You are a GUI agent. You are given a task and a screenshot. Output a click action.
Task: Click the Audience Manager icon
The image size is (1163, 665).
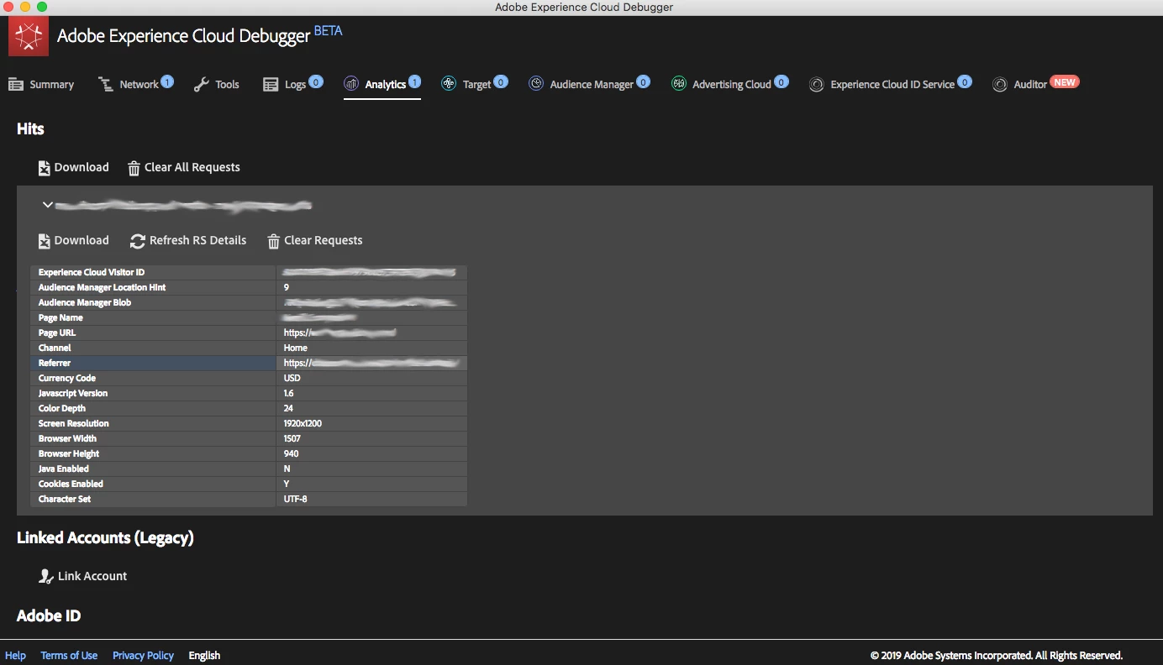(536, 84)
